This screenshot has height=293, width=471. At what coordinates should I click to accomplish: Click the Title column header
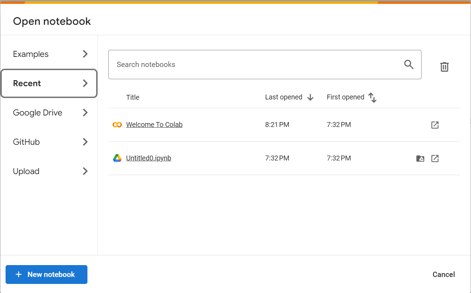coord(132,97)
